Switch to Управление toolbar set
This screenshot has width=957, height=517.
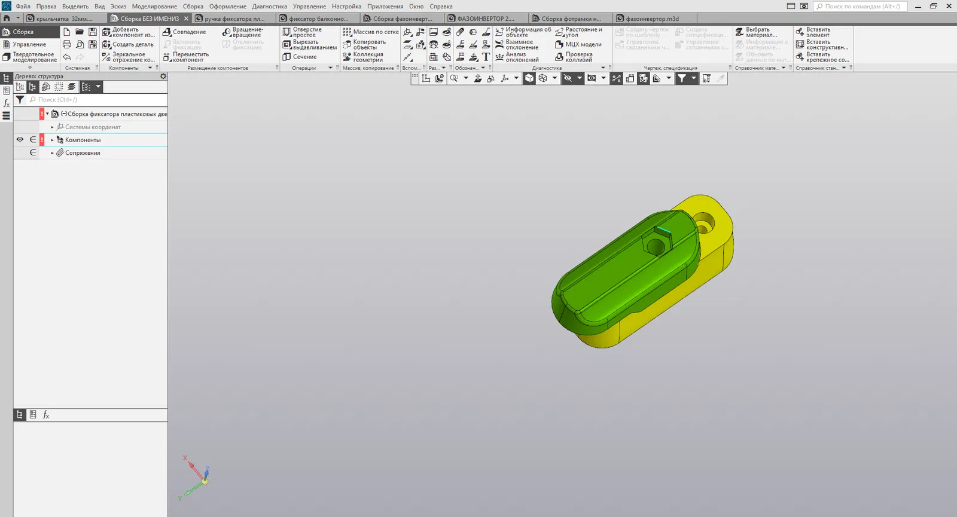click(30, 44)
